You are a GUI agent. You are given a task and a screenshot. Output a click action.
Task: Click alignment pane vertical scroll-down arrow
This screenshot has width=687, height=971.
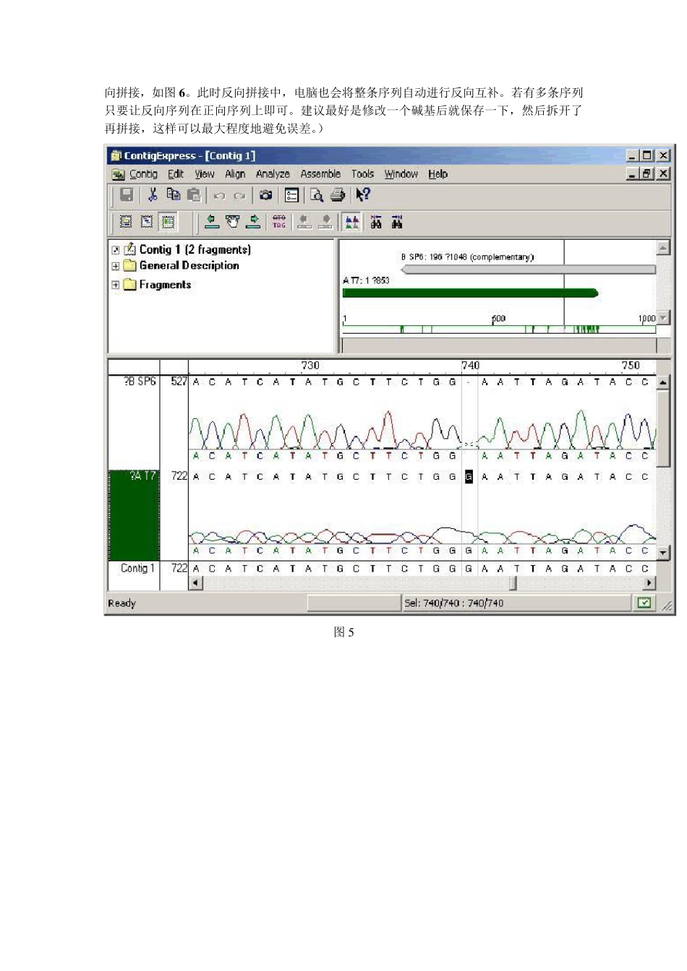[x=662, y=553]
